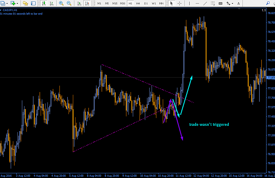Viewport: 275px width, 178px height.
Task: Click the arrows objects icon
Action: (x=228, y=4)
